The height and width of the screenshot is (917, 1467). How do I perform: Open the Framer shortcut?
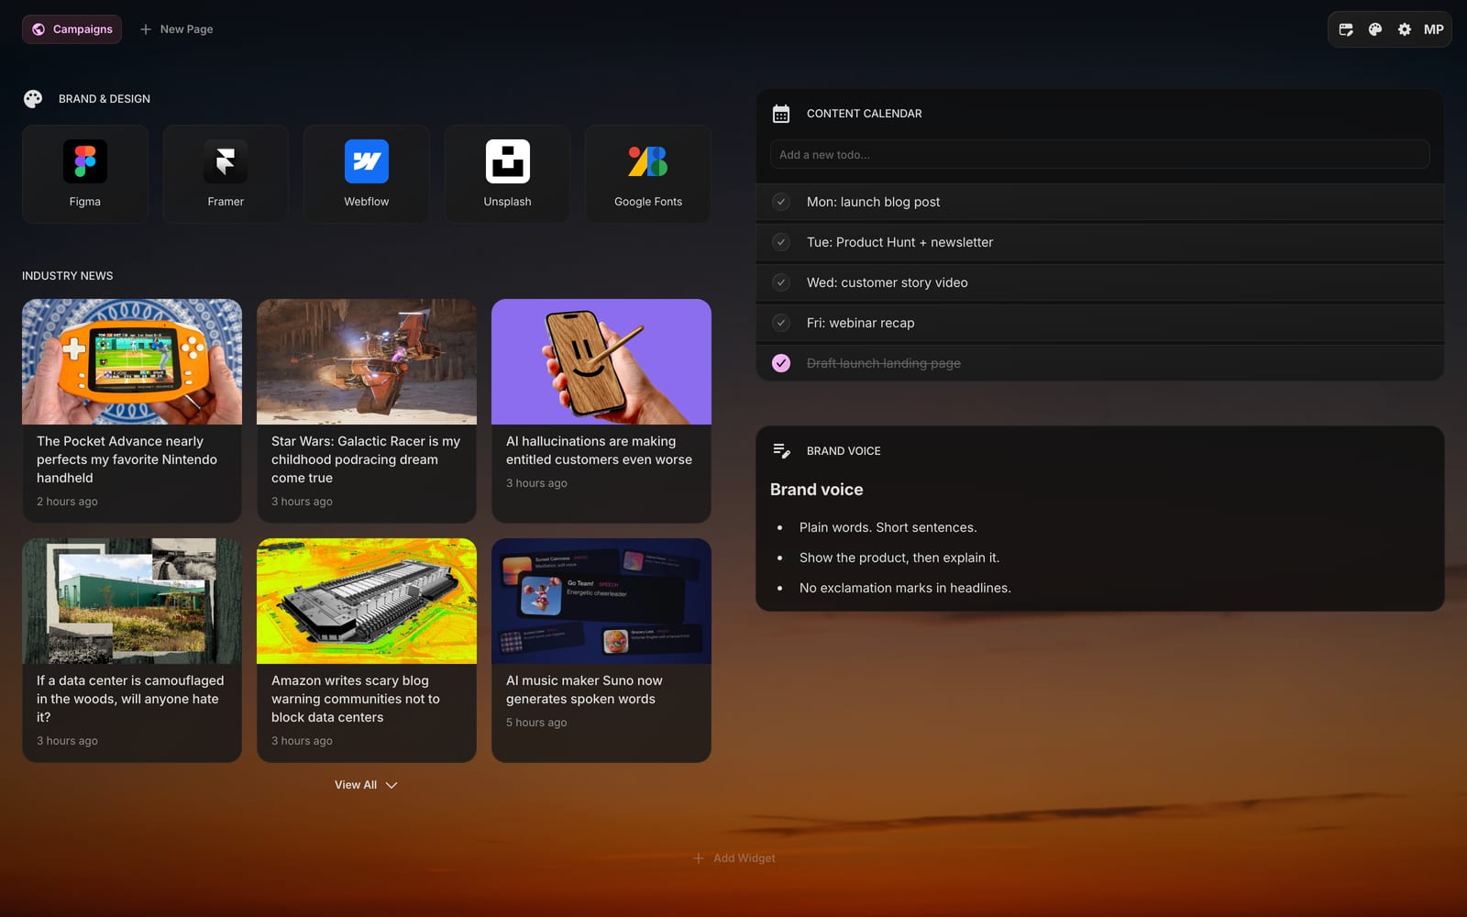(x=226, y=174)
